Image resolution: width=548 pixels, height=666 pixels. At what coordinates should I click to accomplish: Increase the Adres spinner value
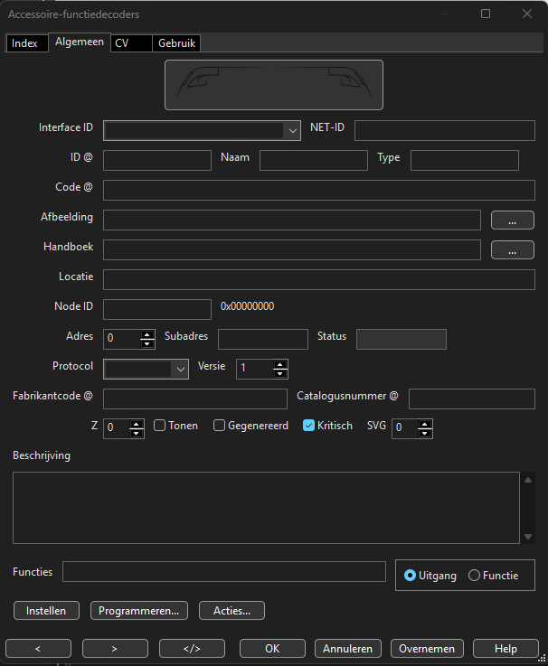(x=148, y=334)
